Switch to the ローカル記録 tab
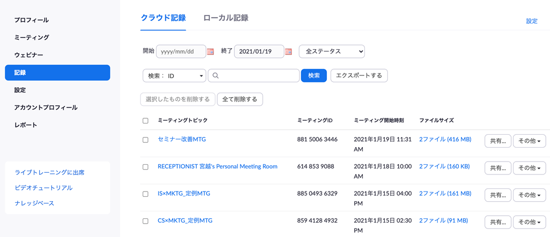Viewport: 550px width, 237px height. click(x=225, y=18)
